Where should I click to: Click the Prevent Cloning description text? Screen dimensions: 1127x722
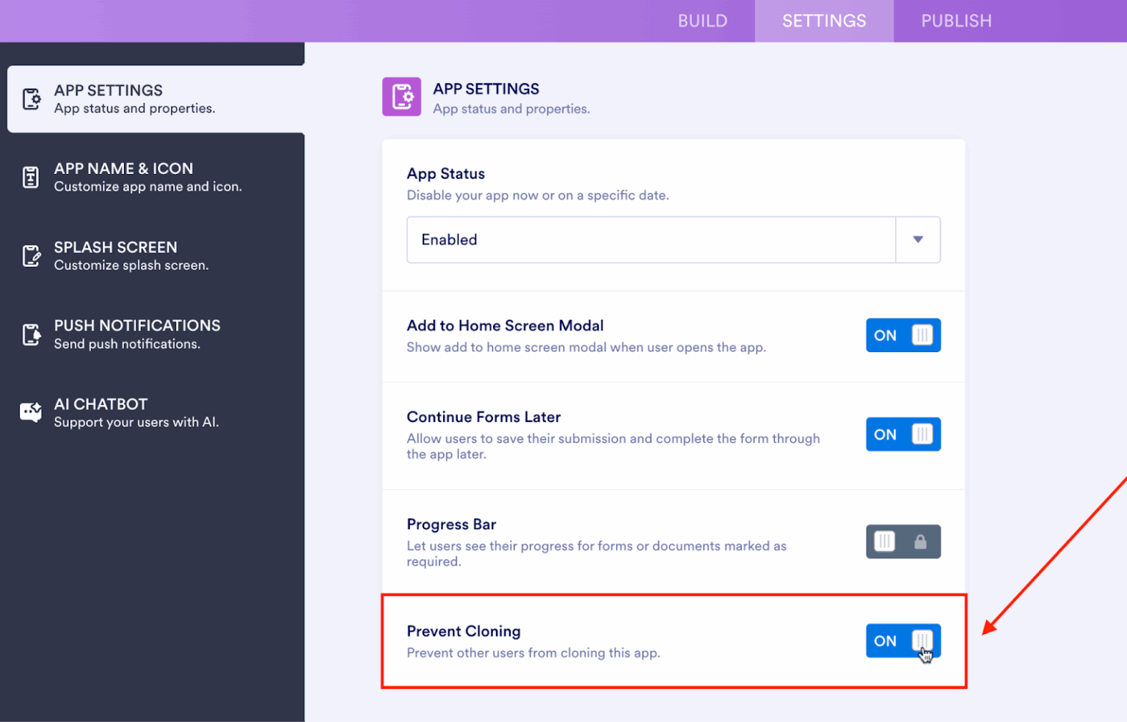[533, 652]
